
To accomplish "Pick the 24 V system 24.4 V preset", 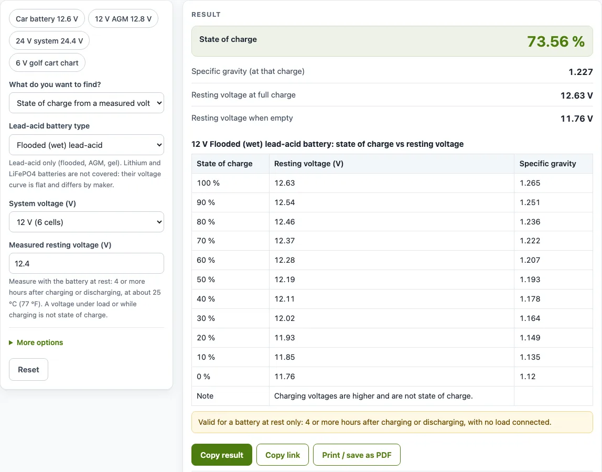I will coord(49,41).
